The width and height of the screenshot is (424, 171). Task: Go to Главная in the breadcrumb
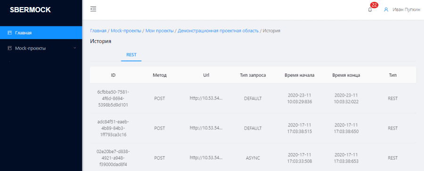[x=98, y=31]
